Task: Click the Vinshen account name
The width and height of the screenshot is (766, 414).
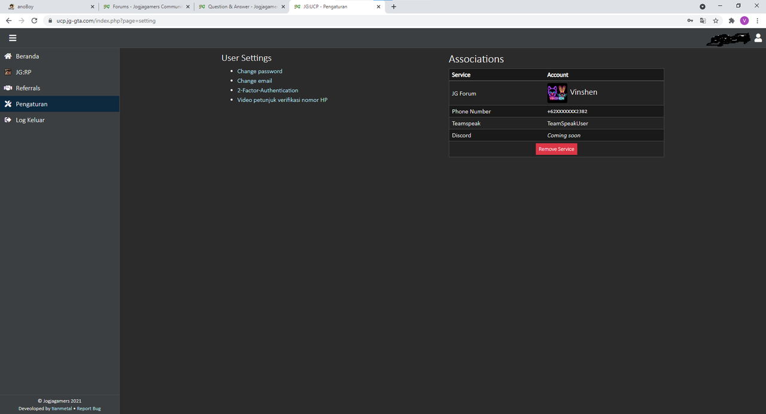Action: coord(583,93)
